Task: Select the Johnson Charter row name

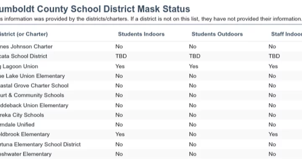Action: 26,47
